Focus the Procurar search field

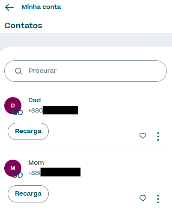pos(86,71)
